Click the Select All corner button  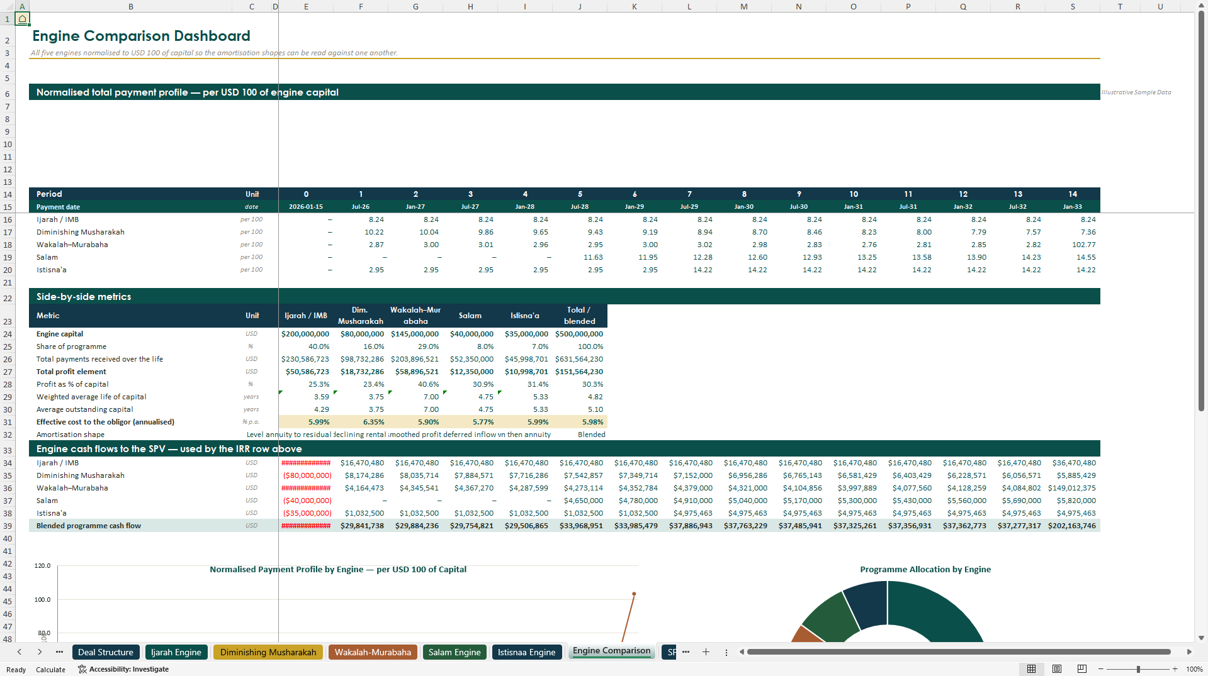point(7,6)
